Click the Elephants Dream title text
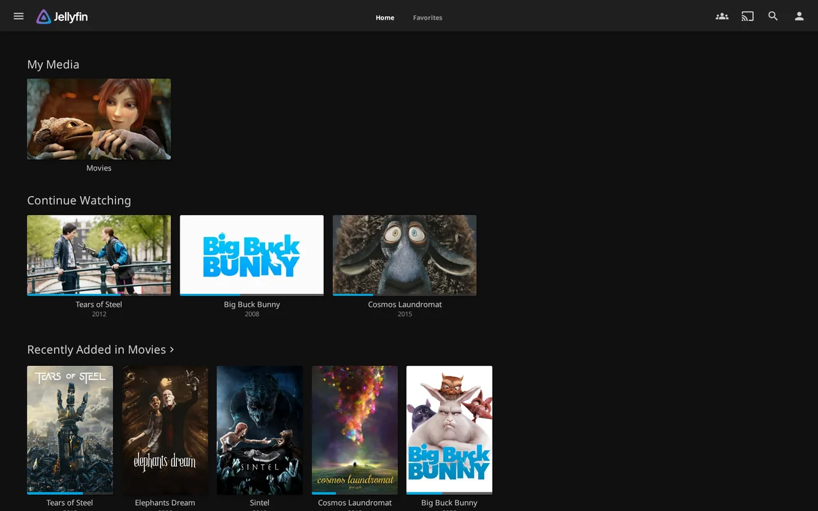Viewport: 818px width, 511px height. (165, 503)
